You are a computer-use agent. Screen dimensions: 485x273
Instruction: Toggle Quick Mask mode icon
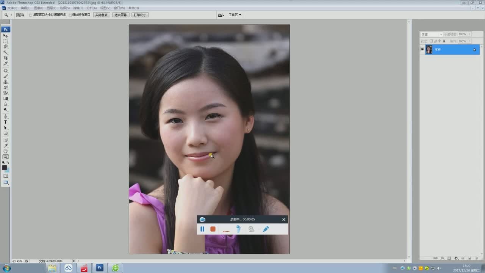point(6,176)
